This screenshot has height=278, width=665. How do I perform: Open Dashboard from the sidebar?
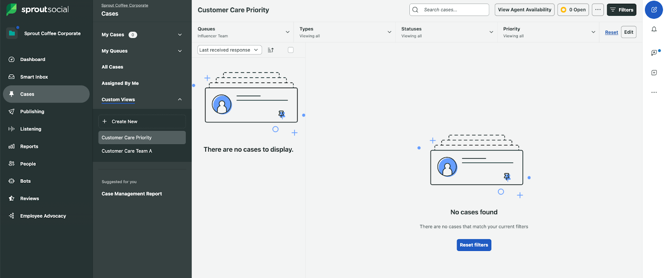click(x=33, y=59)
